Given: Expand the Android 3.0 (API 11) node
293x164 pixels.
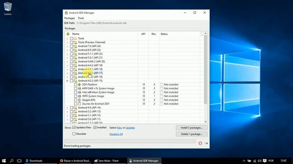Looking at the screenshot, I should (67, 119).
